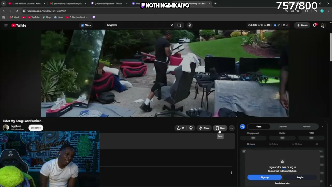Save the video to a playlist

pos(220,128)
